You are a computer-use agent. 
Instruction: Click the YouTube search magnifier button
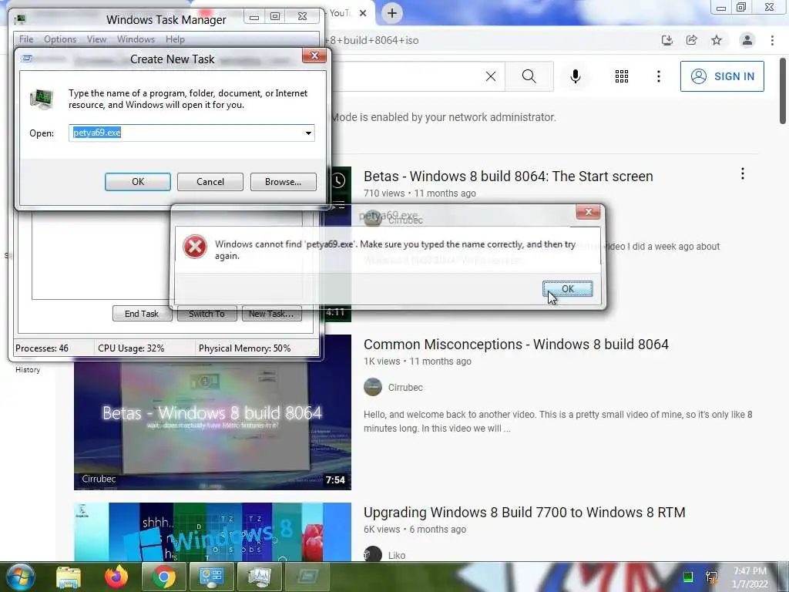click(x=529, y=76)
